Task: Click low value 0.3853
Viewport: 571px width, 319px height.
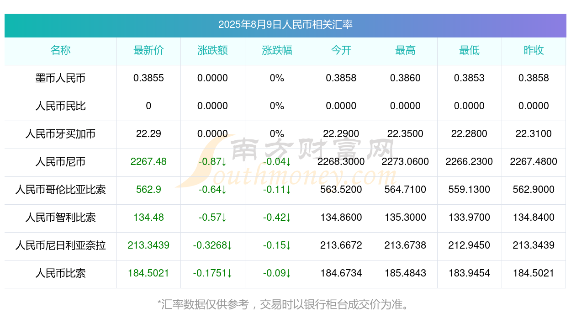Action: pos(469,78)
